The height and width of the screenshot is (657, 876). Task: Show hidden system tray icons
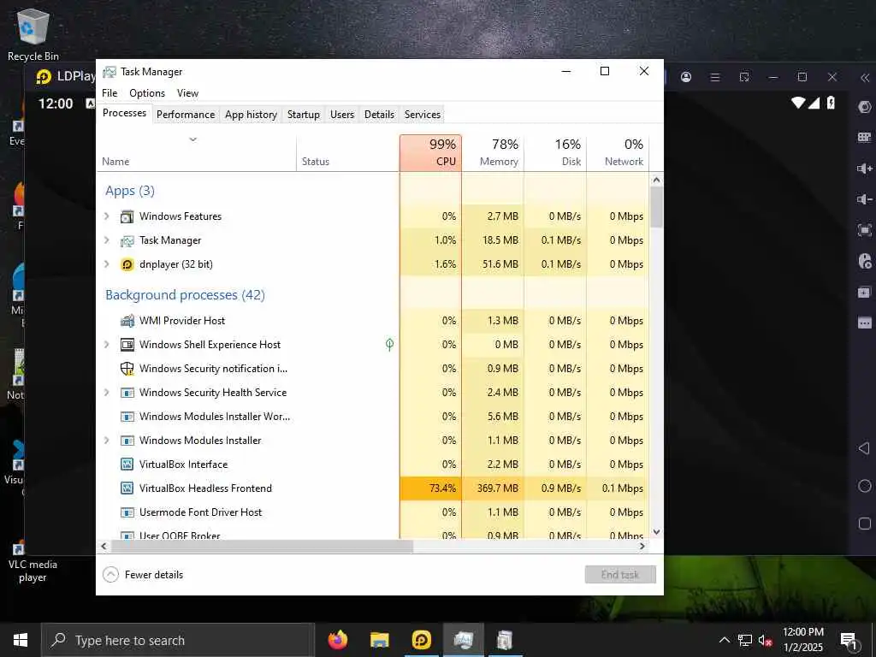(x=724, y=640)
